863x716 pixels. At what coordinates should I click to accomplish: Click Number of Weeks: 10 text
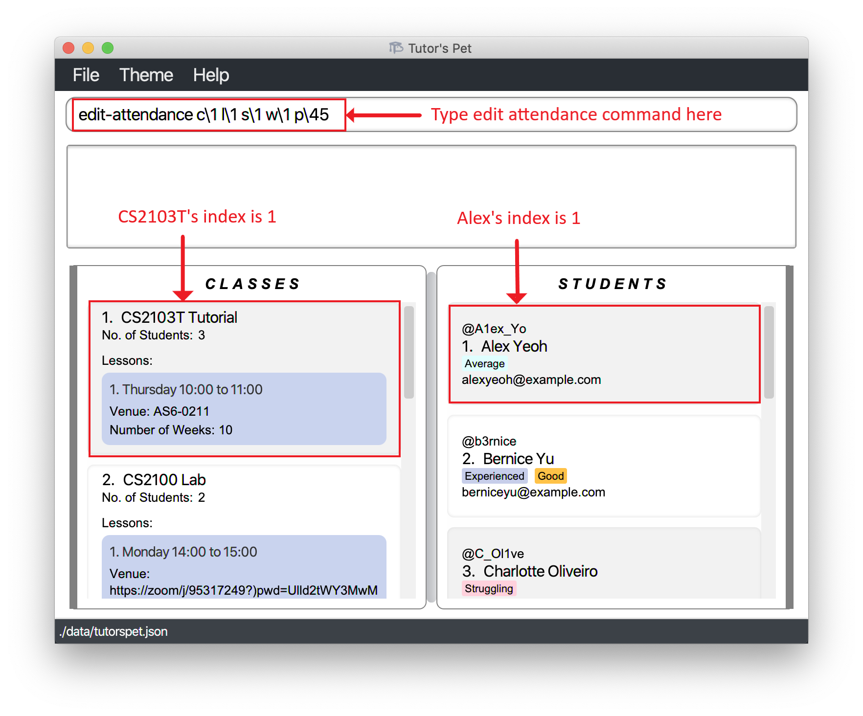[x=171, y=430]
